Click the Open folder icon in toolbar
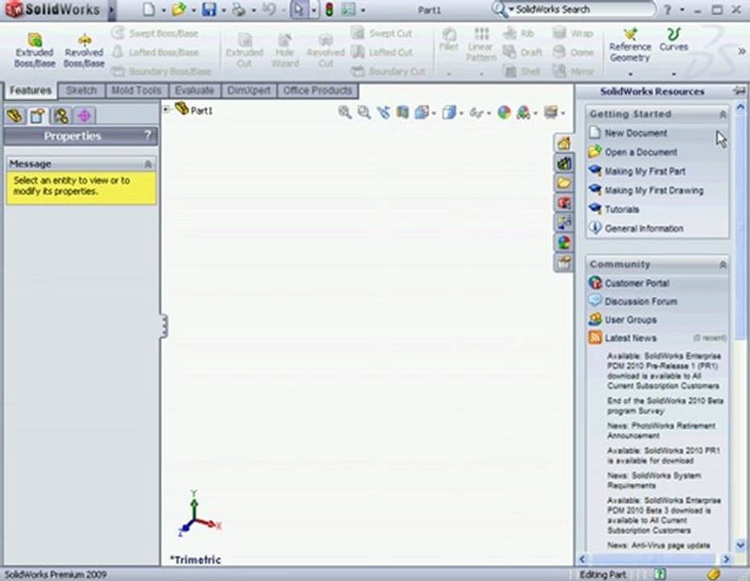This screenshot has height=581, width=750. (x=178, y=10)
